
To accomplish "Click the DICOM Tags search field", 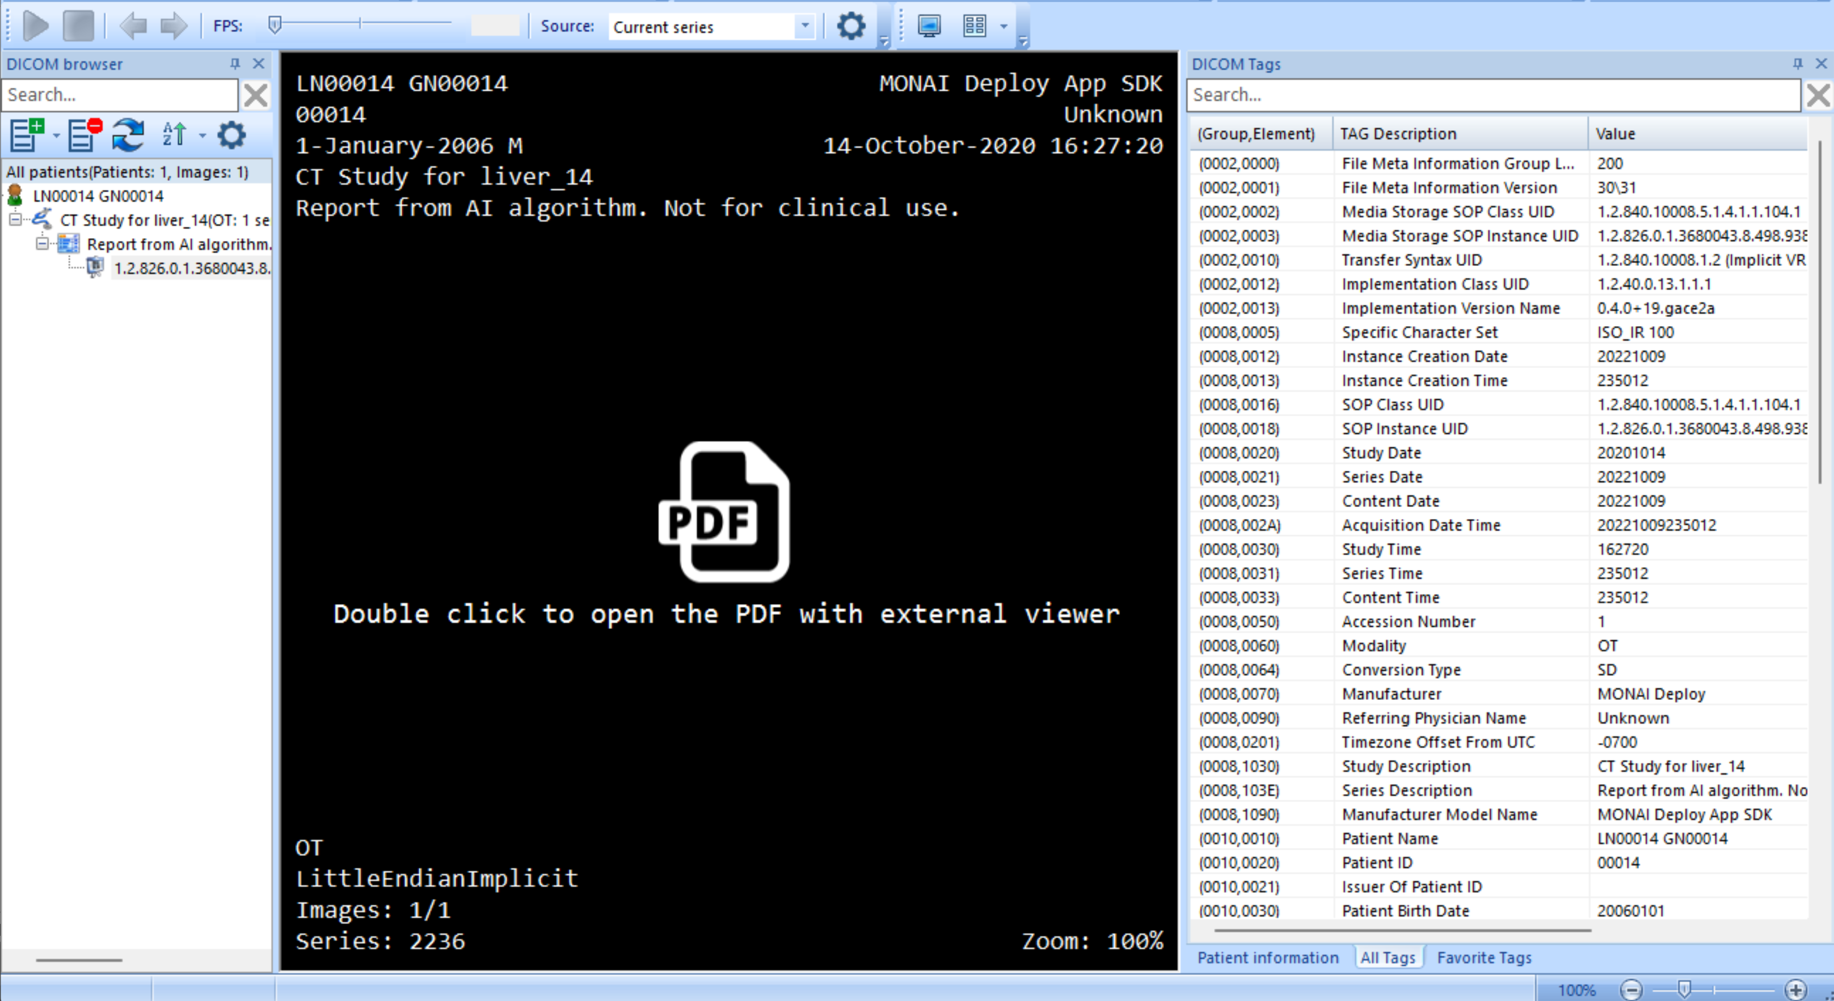I will coord(1494,95).
